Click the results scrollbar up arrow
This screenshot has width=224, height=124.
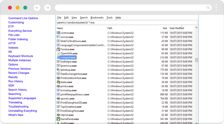tap(197, 28)
